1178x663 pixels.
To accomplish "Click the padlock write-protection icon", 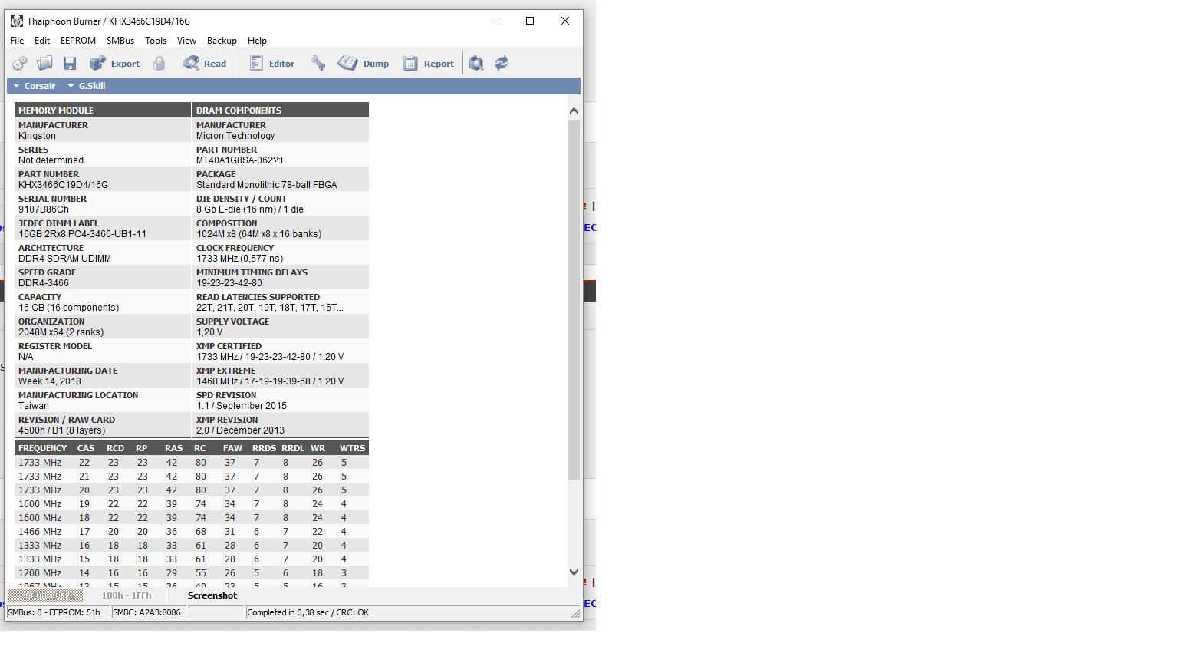I will 159,64.
